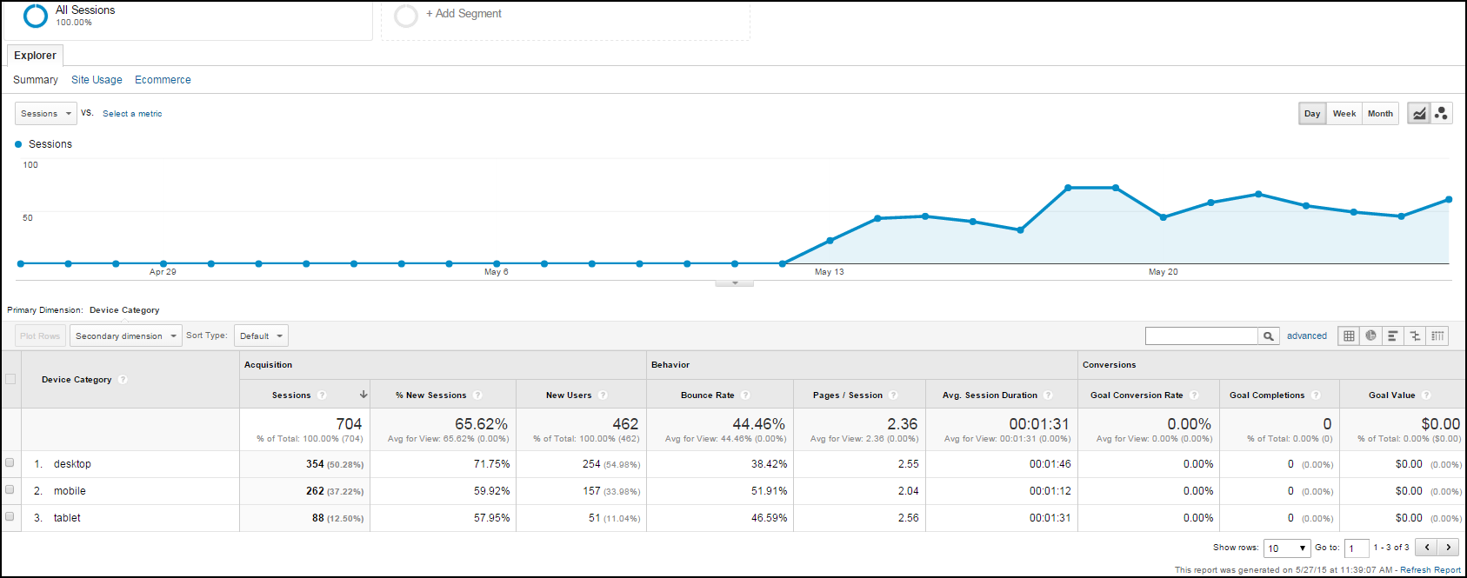The image size is (1467, 578).
Task: Open help icon for New Users
Action: [603, 395]
